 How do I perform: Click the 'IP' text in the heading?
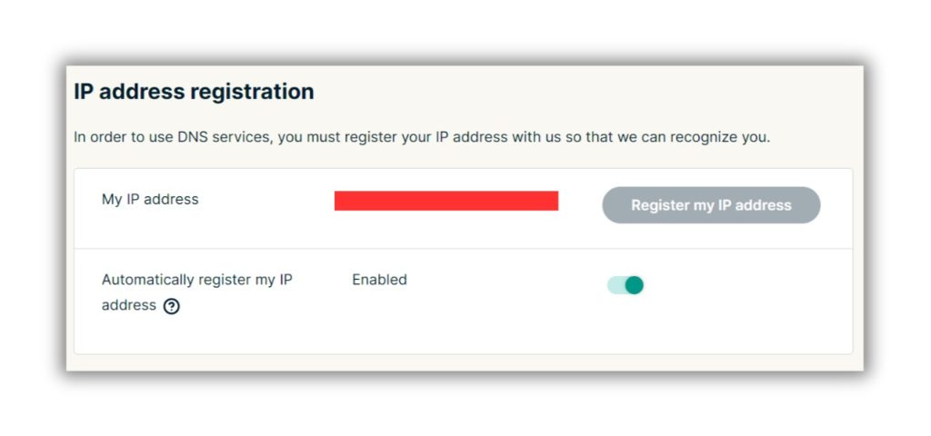[84, 92]
